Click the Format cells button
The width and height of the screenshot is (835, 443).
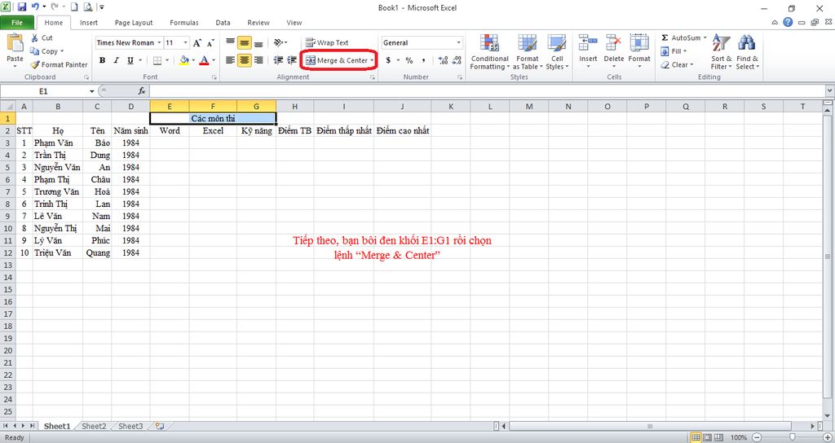point(639,51)
